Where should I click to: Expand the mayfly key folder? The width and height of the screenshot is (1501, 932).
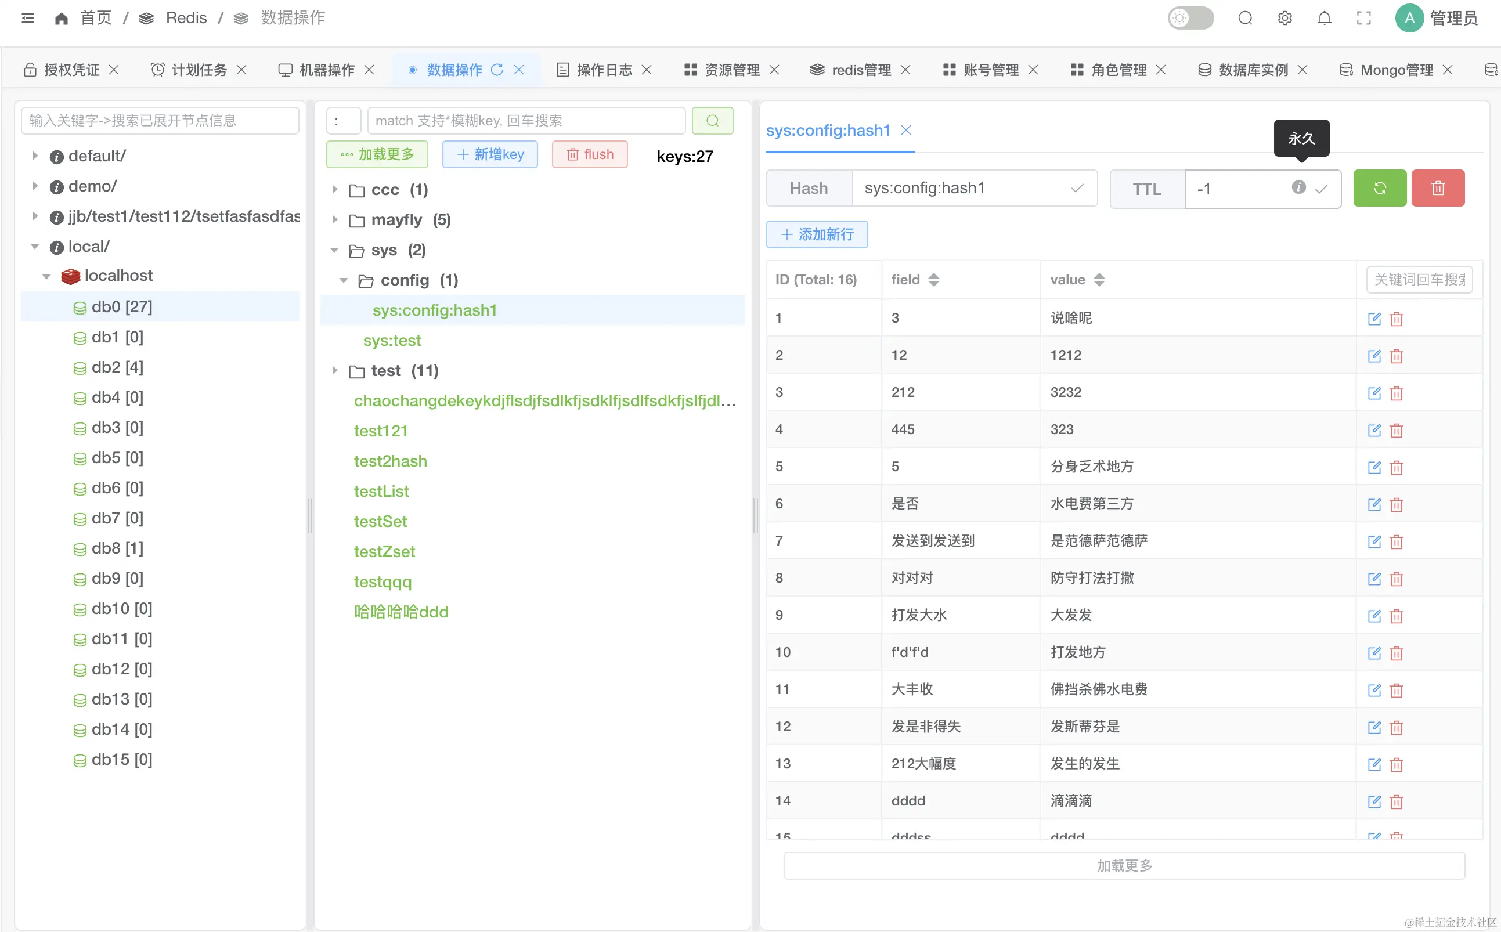coord(335,219)
